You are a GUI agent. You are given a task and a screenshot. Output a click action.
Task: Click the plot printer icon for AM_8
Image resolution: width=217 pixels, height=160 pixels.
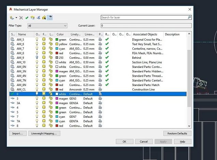point(100,53)
